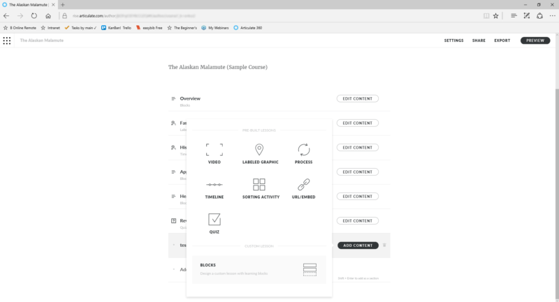
Task: Open a new browser tab
Action: (x=63, y=5)
